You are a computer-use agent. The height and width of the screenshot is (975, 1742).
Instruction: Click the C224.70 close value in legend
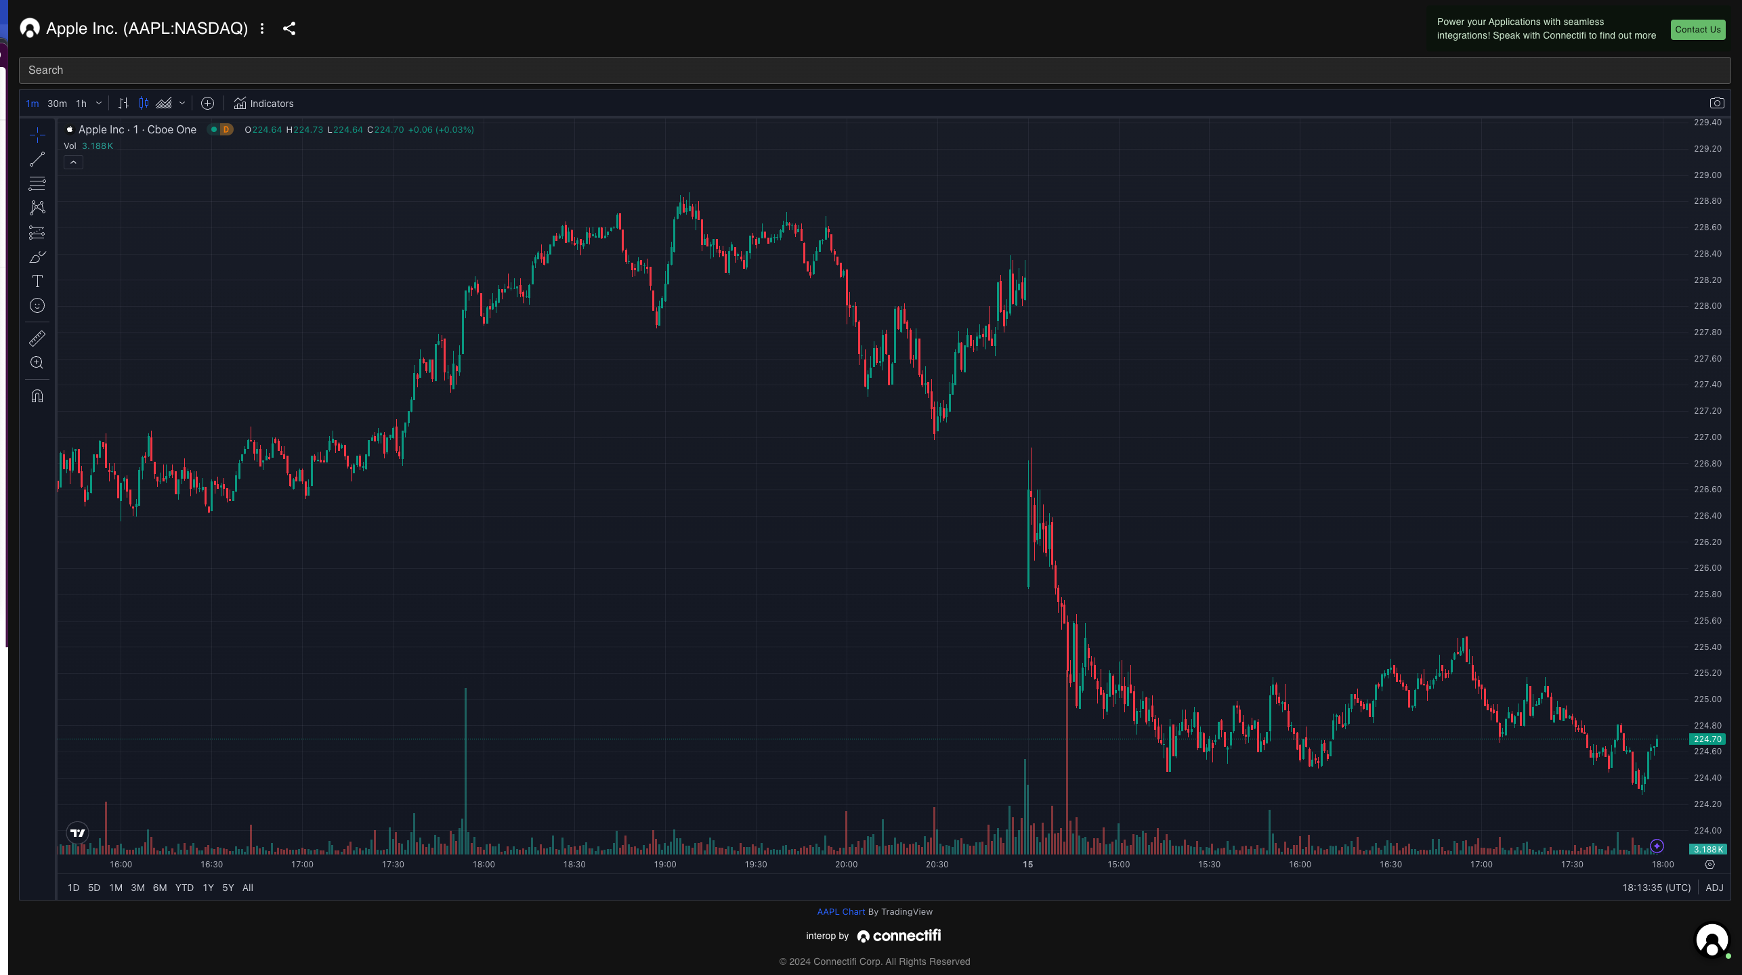(x=385, y=129)
